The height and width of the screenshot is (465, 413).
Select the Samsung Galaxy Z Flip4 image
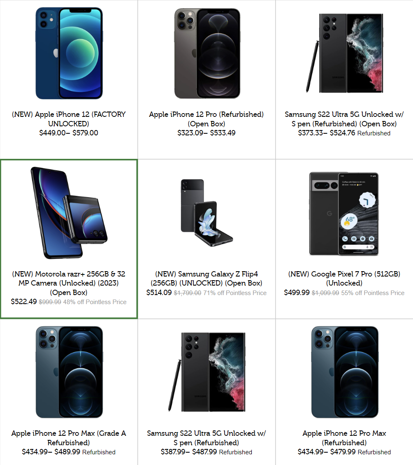click(206, 213)
